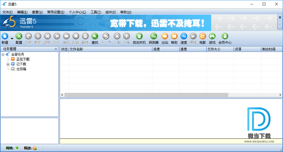Viewport: 283px width, 152px height.
Task: Sort by 文件大小 column header
Action: coord(220,49)
